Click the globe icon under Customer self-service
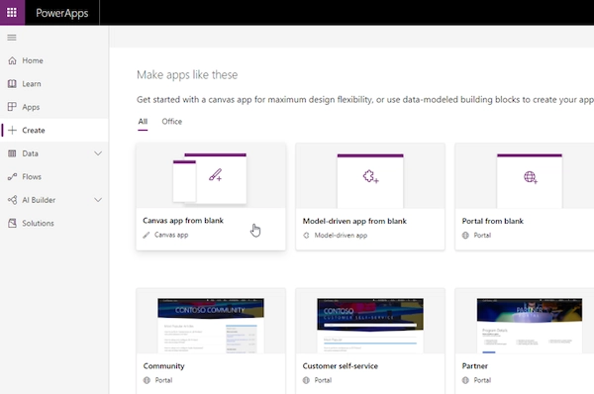This screenshot has width=594, height=394. [306, 380]
